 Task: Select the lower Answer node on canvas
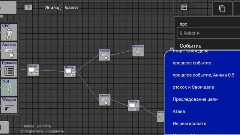tap(105, 100)
